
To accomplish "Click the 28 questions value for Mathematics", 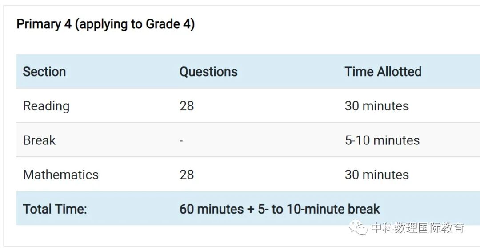I will 187,175.
